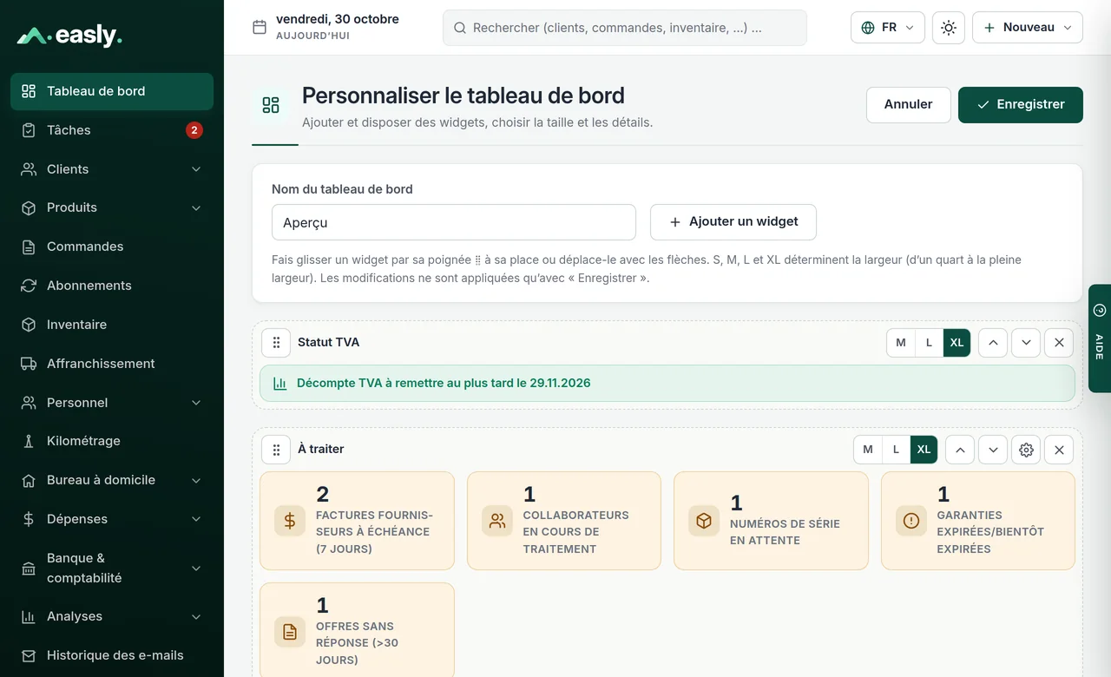Toggle the light/dark theme sun icon

[949, 28]
